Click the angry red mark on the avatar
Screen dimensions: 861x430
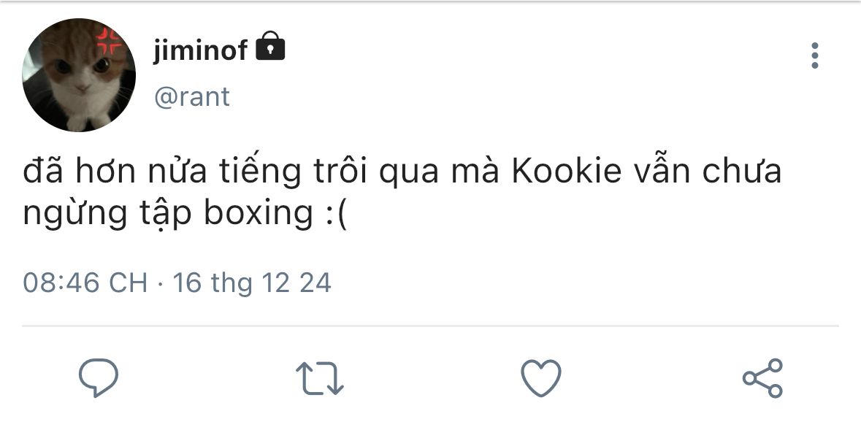click(x=110, y=41)
